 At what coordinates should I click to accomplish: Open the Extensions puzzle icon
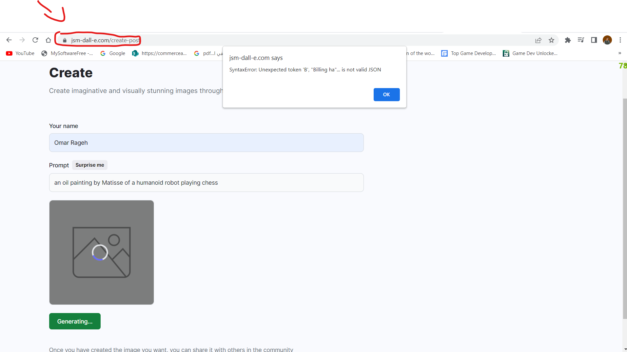click(568, 40)
